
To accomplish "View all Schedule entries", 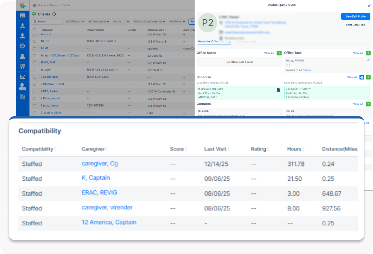I will pyautogui.click(x=352, y=77).
